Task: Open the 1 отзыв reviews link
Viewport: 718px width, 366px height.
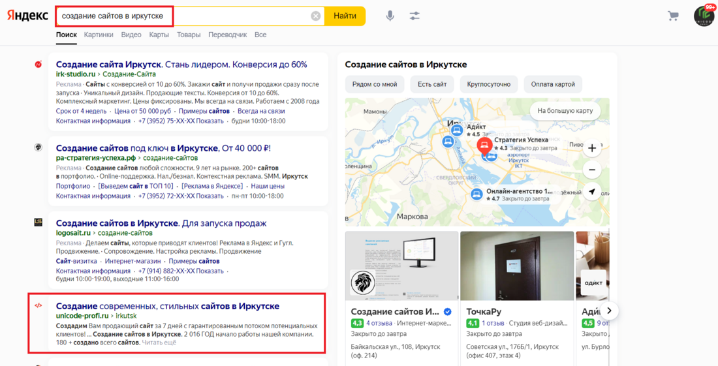Action: tap(493, 323)
